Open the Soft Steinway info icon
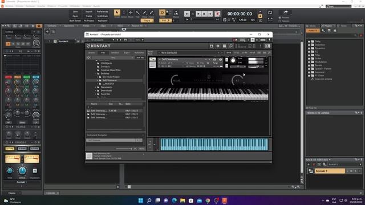Viewport: 365px width, 205px height. tap(221, 59)
